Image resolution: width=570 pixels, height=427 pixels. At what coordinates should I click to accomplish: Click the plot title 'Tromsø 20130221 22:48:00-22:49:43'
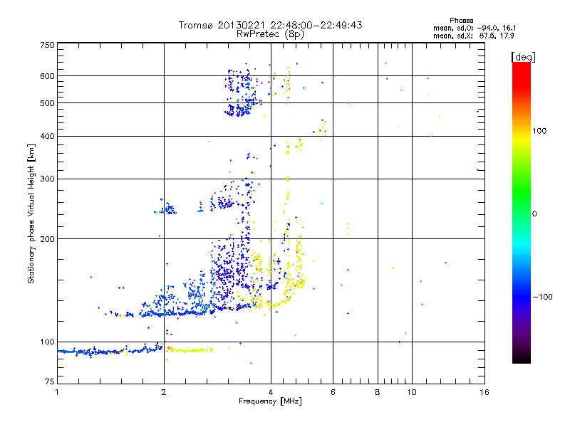coord(270,25)
